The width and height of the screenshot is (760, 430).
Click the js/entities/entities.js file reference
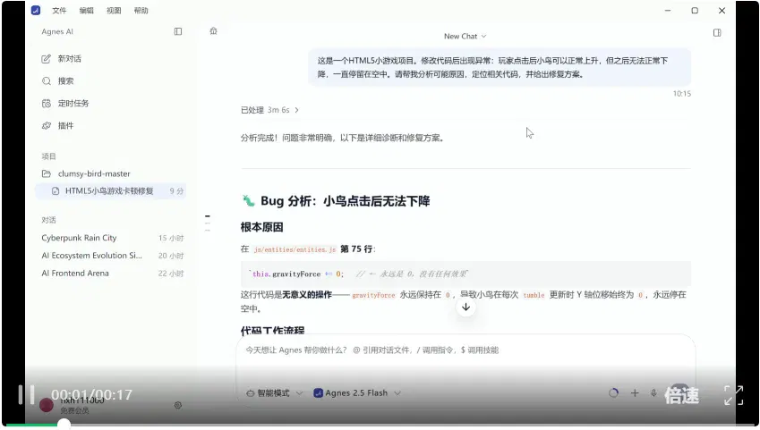pyautogui.click(x=295, y=249)
